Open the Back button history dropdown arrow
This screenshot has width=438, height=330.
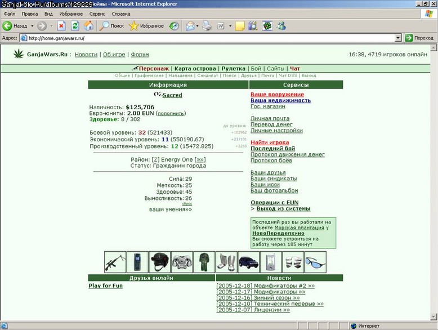[32, 26]
